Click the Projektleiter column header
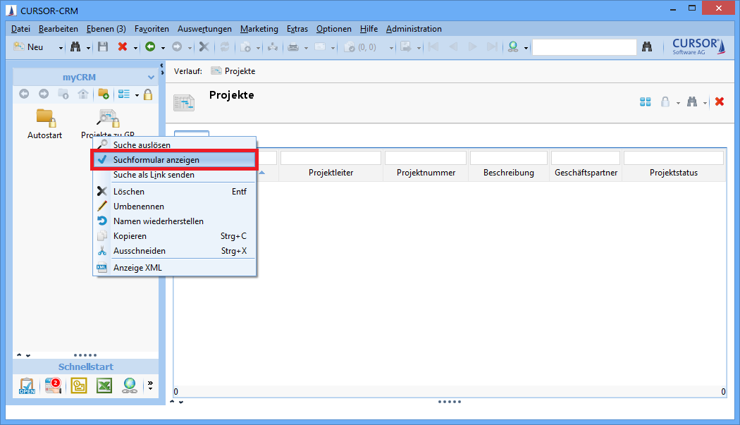The width and height of the screenshot is (740, 425). tap(331, 173)
